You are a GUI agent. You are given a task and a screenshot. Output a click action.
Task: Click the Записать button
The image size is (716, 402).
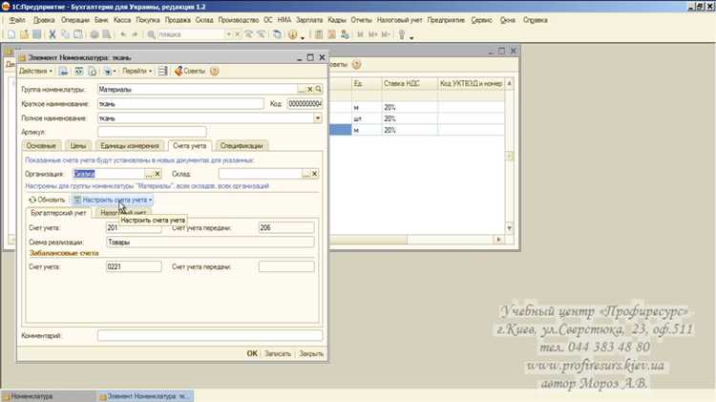click(278, 353)
